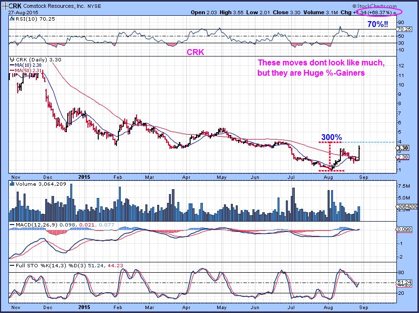Click the +68.37% change figure

380,13
